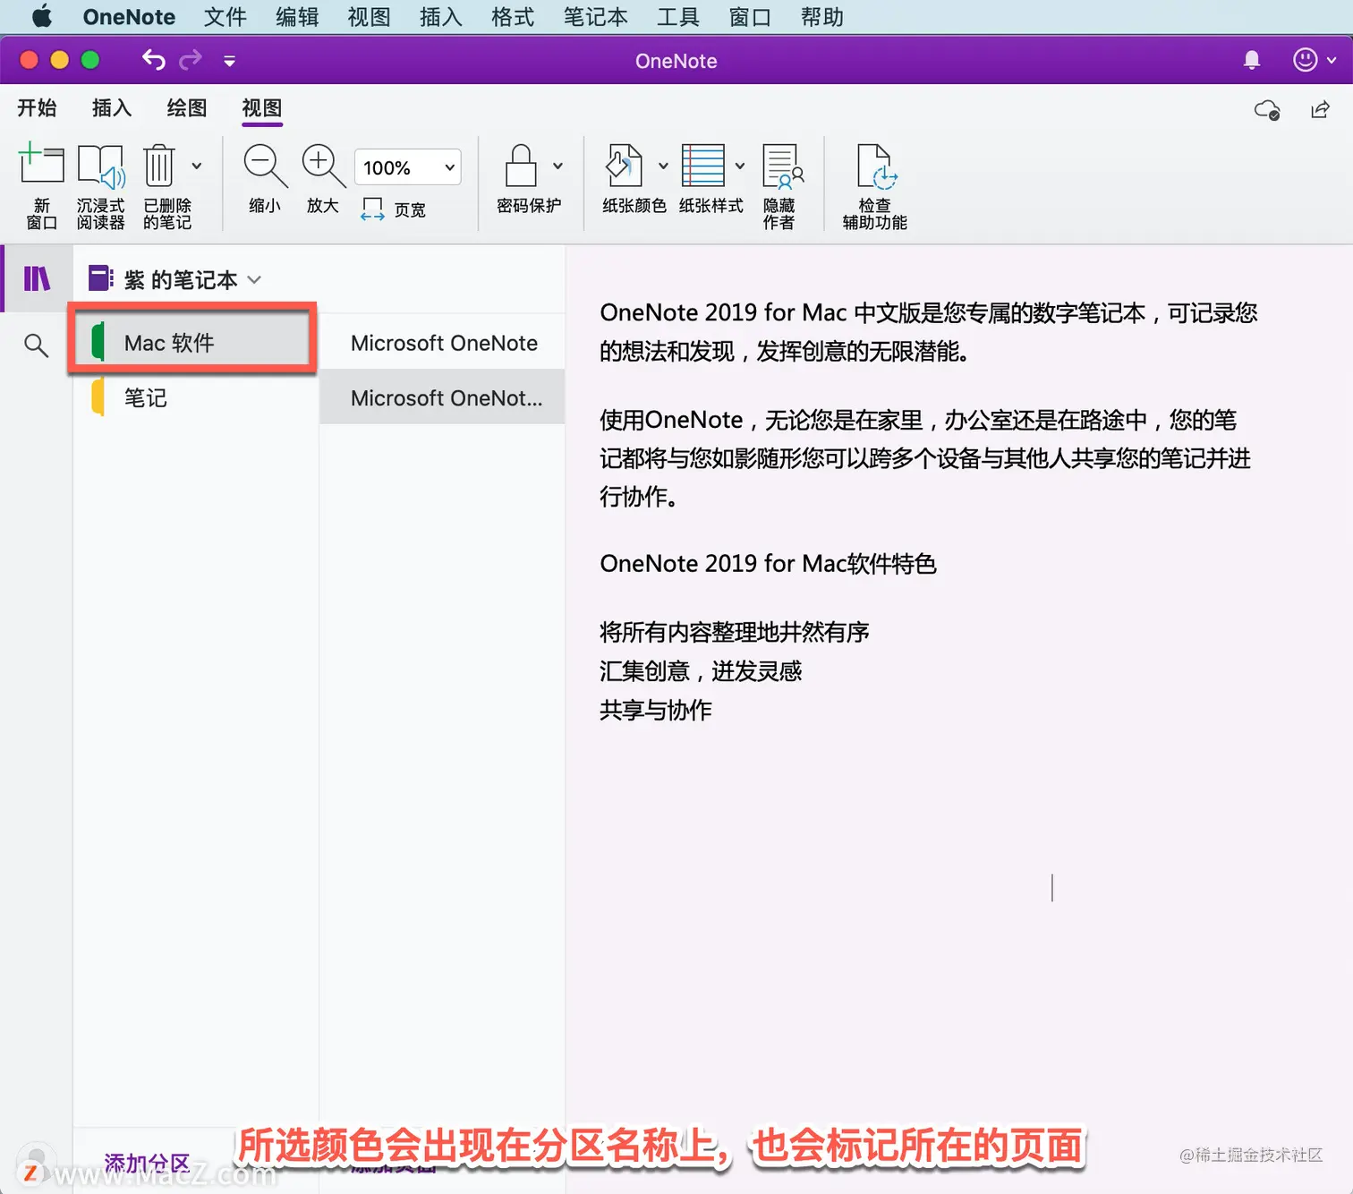Click the paragraph starting 使用OneNote
1353x1194 pixels.
924,457
